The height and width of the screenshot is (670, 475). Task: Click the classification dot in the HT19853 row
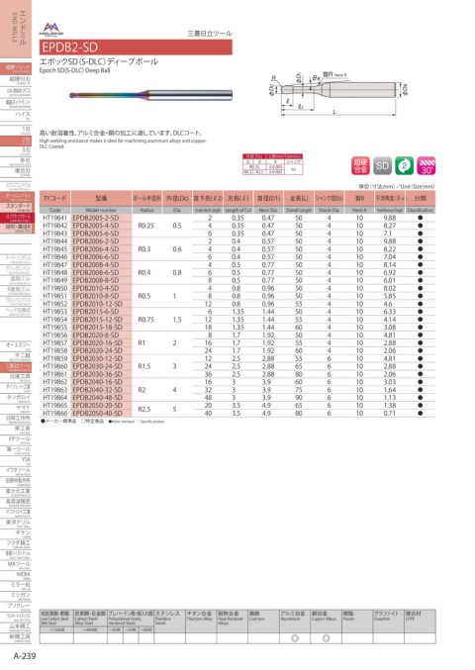(x=421, y=312)
